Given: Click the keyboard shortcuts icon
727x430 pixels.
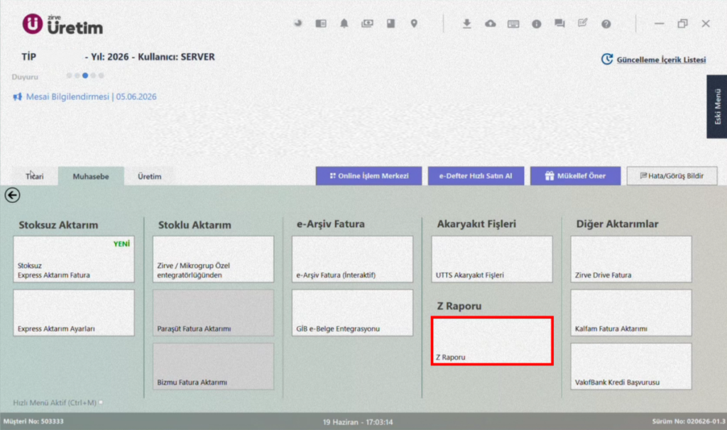Looking at the screenshot, I should click(x=513, y=24).
